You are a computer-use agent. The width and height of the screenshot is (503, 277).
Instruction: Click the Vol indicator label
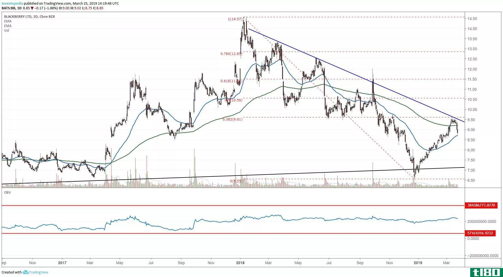click(7, 31)
